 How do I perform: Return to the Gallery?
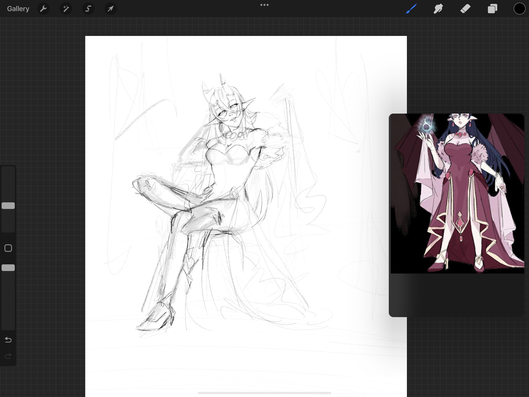[18, 9]
